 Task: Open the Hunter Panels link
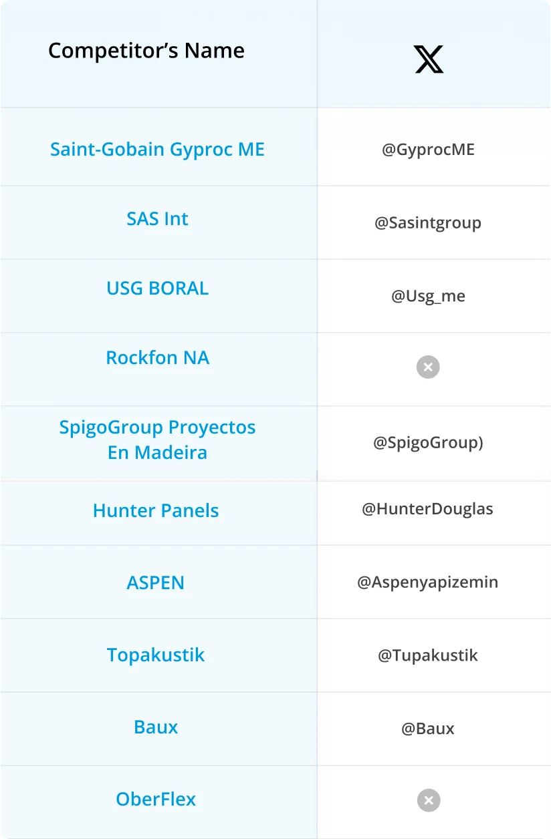[156, 510]
